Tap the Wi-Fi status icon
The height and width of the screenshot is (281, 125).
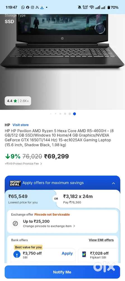(x=92, y=7)
